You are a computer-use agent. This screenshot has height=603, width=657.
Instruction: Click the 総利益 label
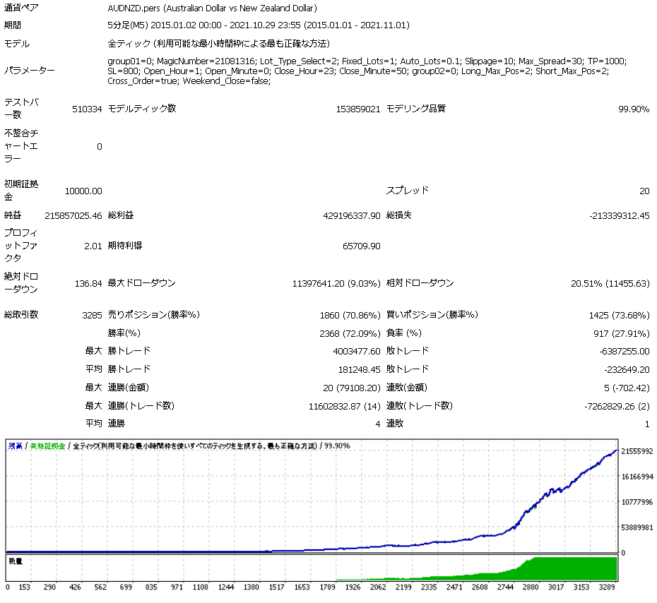121,215
